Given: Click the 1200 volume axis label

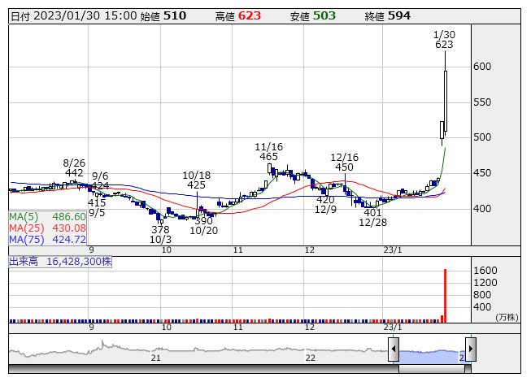Looking at the screenshot, I should point(485,283).
